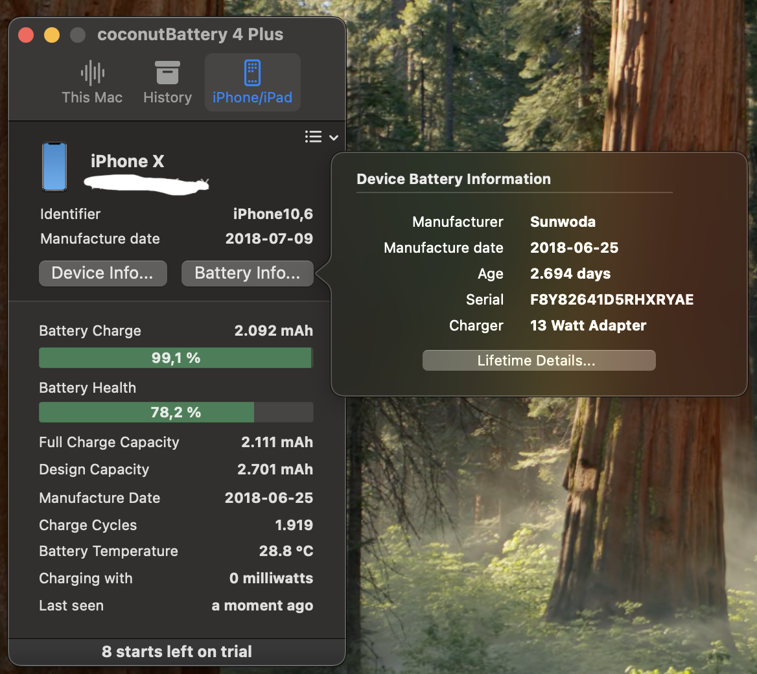Screen dimensions: 757x674
Task: Click the Battery Health label
Action: pos(87,388)
